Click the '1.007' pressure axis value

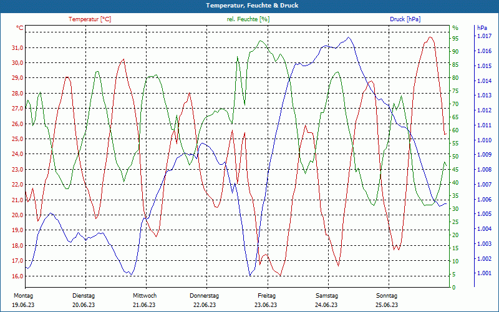484,185
